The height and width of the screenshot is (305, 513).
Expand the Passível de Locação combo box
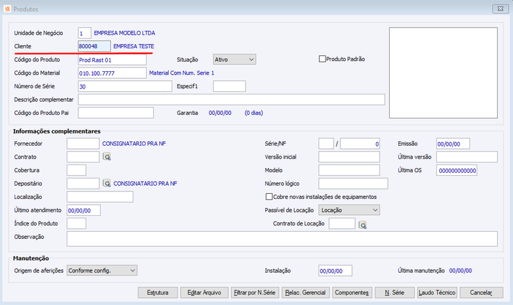349,210
